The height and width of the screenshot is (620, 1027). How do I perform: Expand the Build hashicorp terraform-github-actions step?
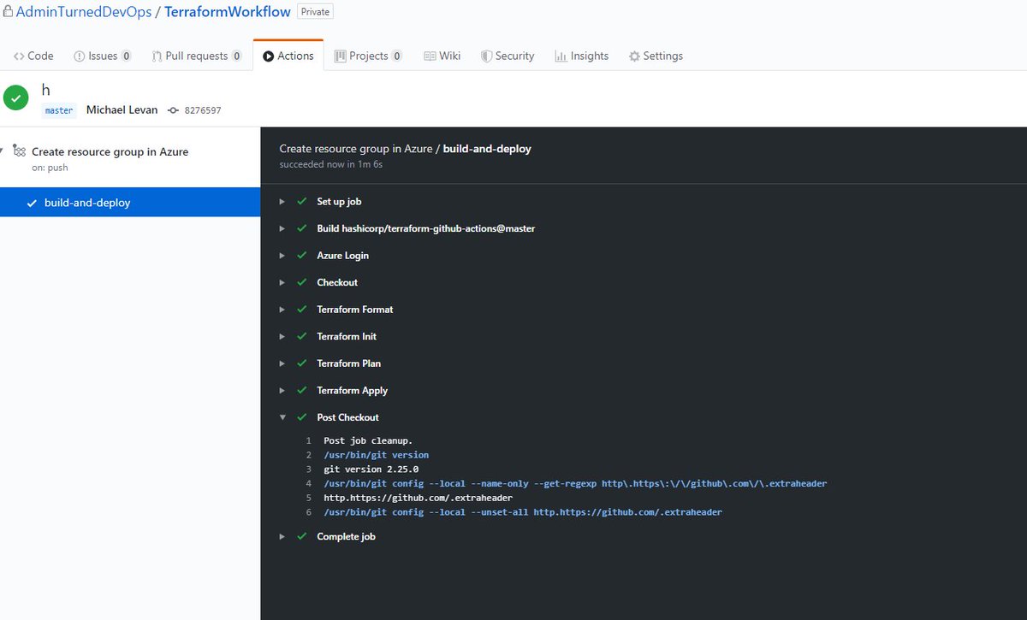(x=282, y=228)
